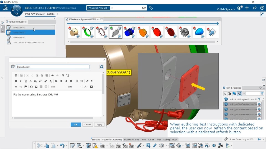
Task: Click the Bold formatting icon
Action: [16, 81]
